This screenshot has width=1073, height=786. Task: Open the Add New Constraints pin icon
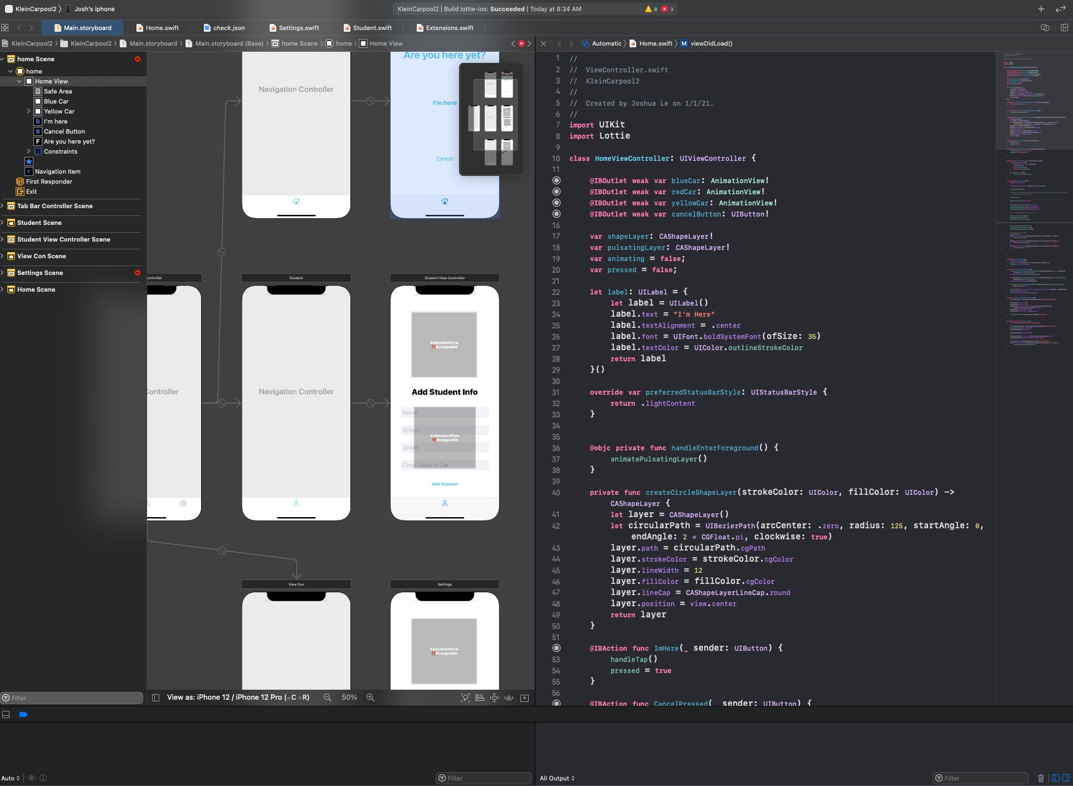pyautogui.click(x=494, y=698)
